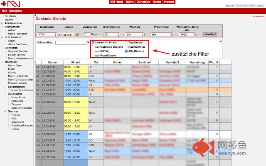Check the nur Kurzdienste checkbox
Screen dimensions: 266x166
tap(93, 55)
